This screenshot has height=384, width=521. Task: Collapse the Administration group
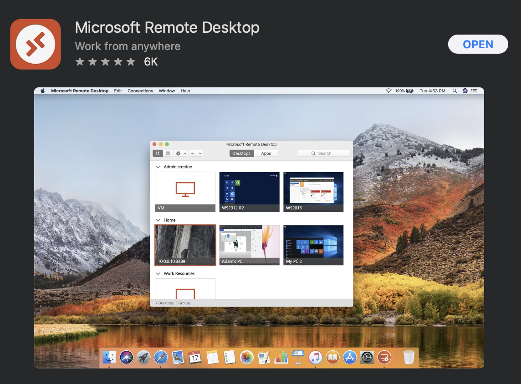[158, 167]
